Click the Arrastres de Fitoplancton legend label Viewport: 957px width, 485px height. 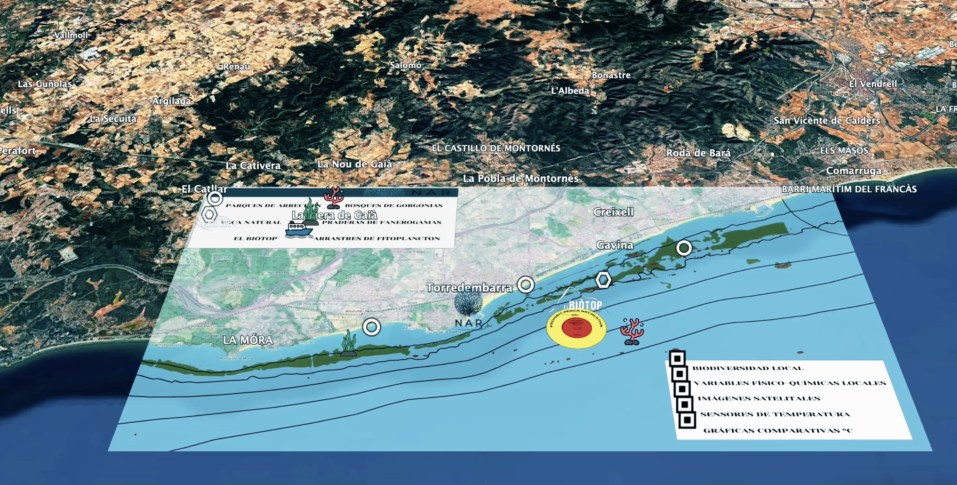pyautogui.click(x=376, y=239)
